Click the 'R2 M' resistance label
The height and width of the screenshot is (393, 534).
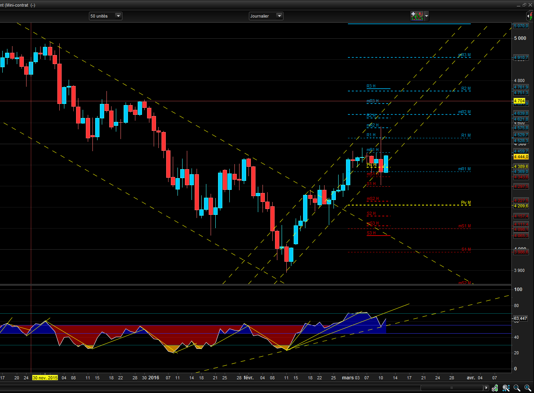pos(466,89)
